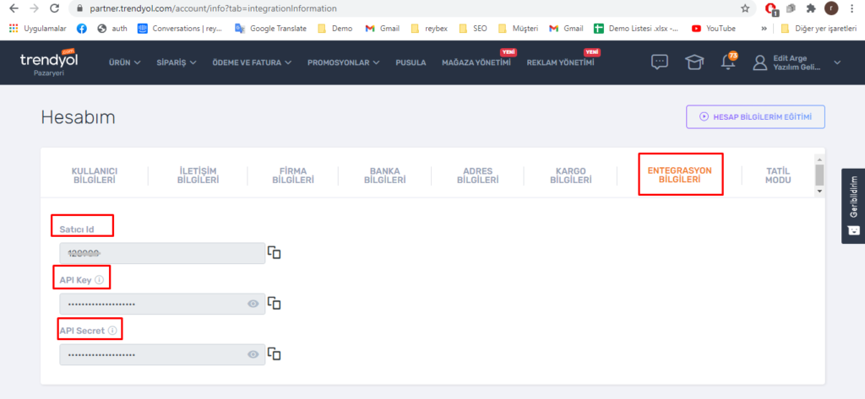The height and width of the screenshot is (399, 865).
Task: Switch to BANKA BİLGİLERİ tab
Action: pos(385,175)
